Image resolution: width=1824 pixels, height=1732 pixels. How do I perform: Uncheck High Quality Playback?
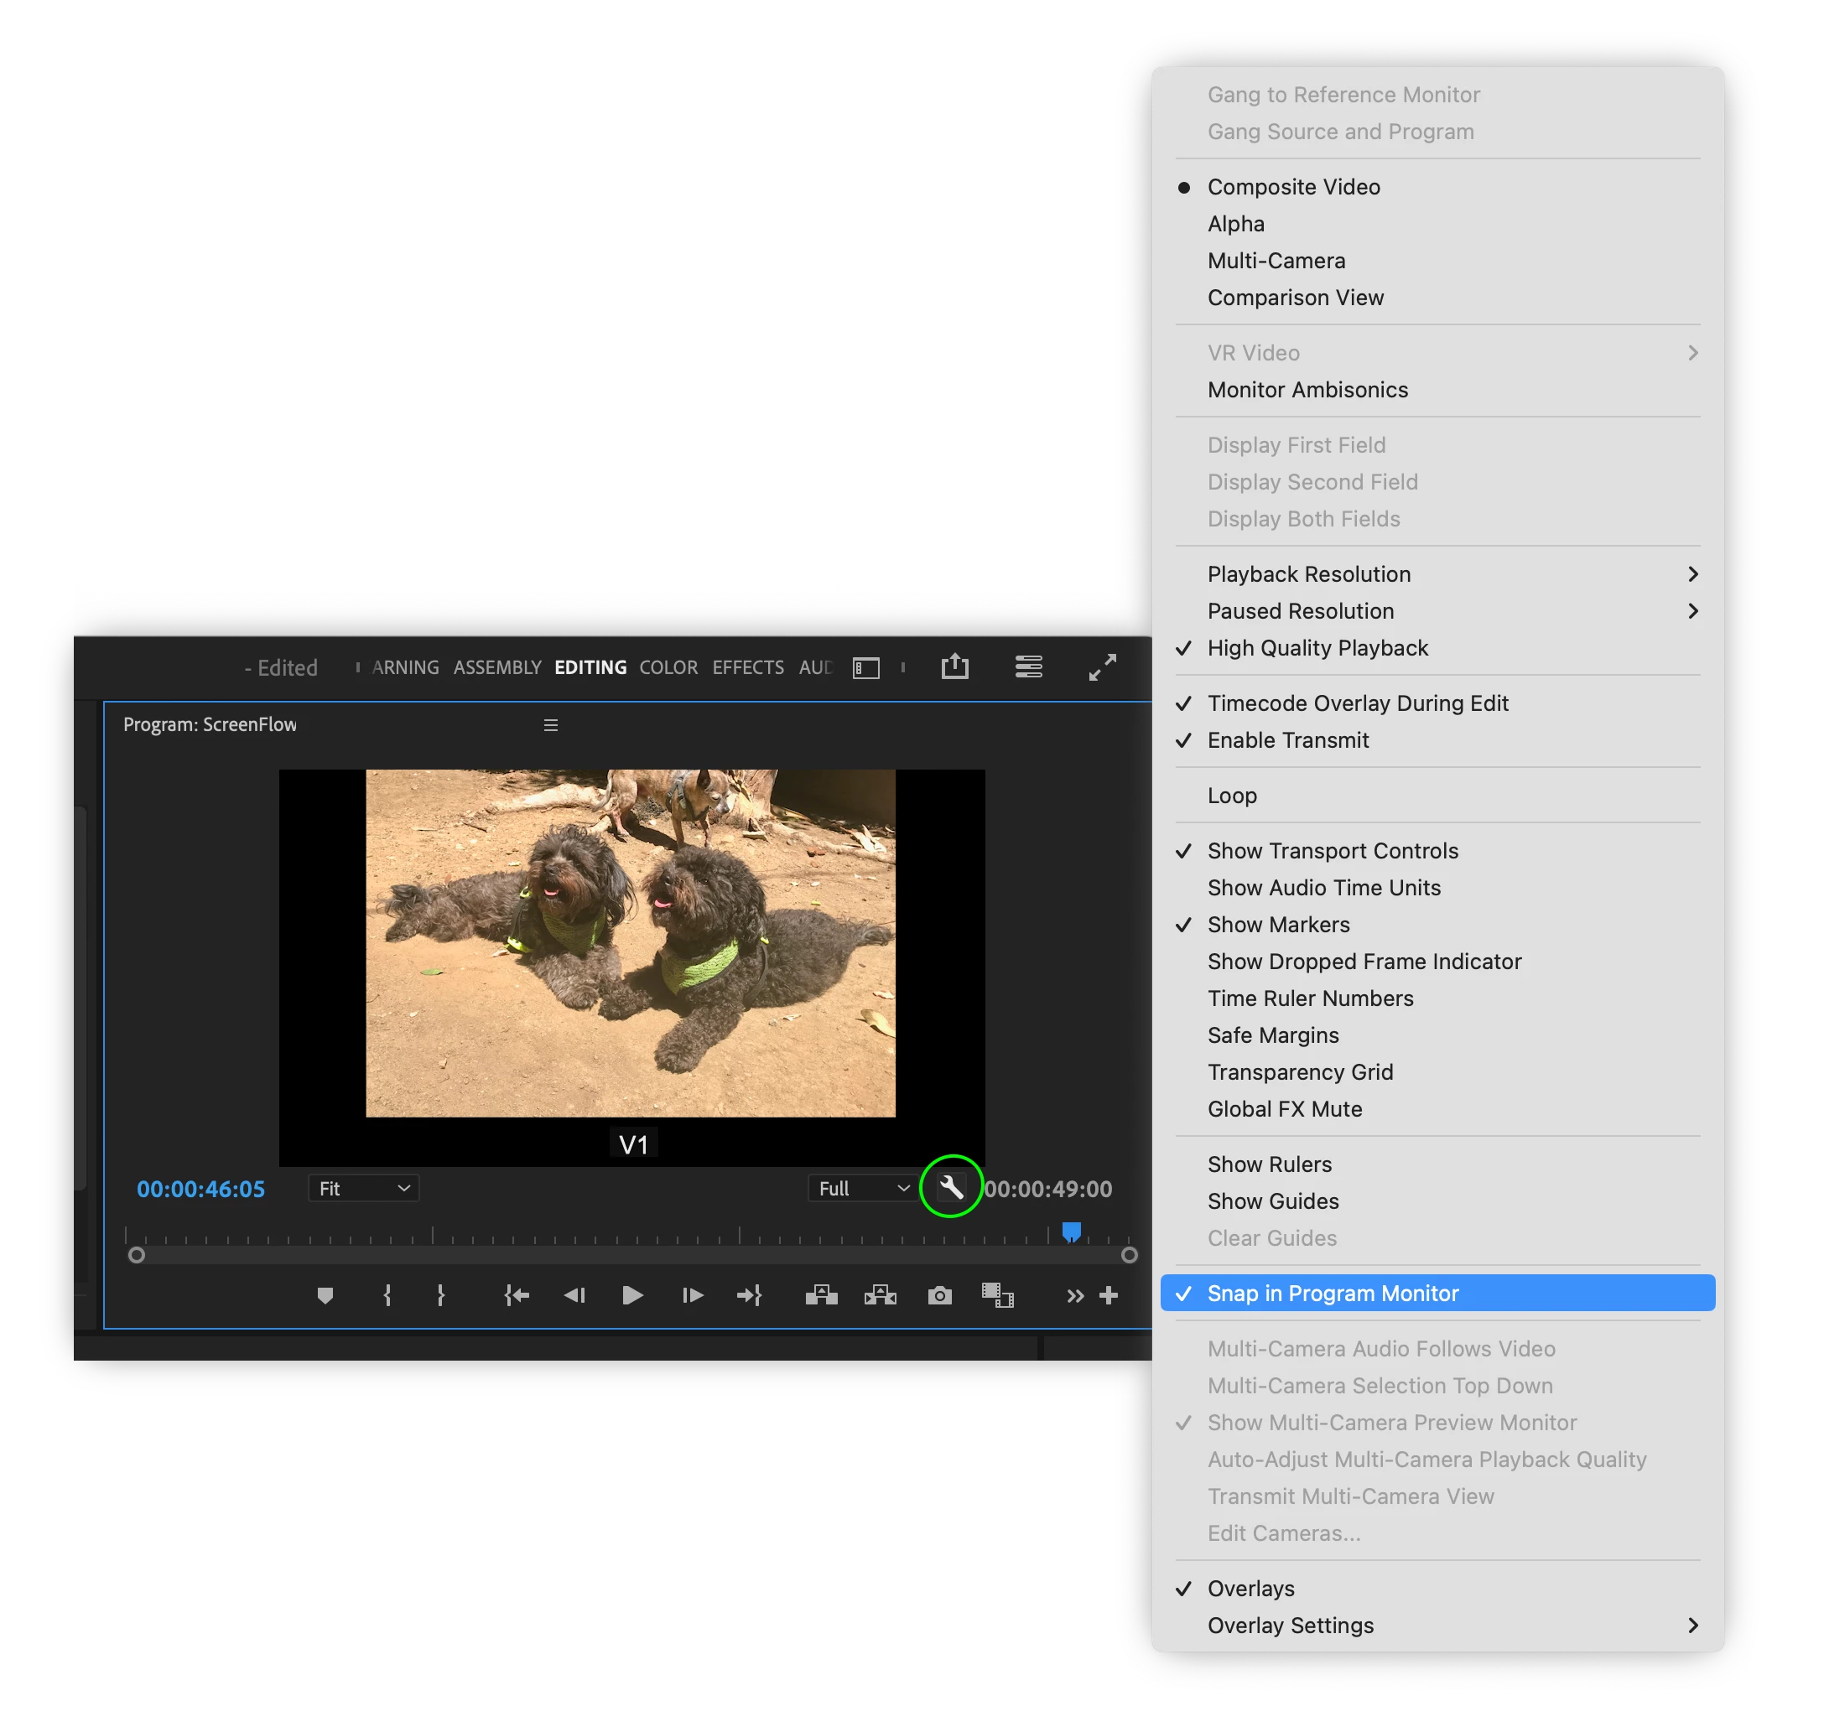coord(1317,647)
